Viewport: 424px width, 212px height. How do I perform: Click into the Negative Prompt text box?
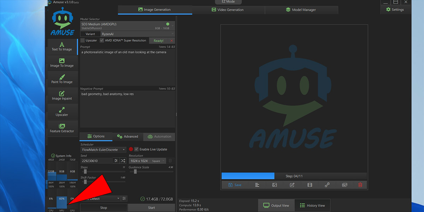tap(128, 109)
